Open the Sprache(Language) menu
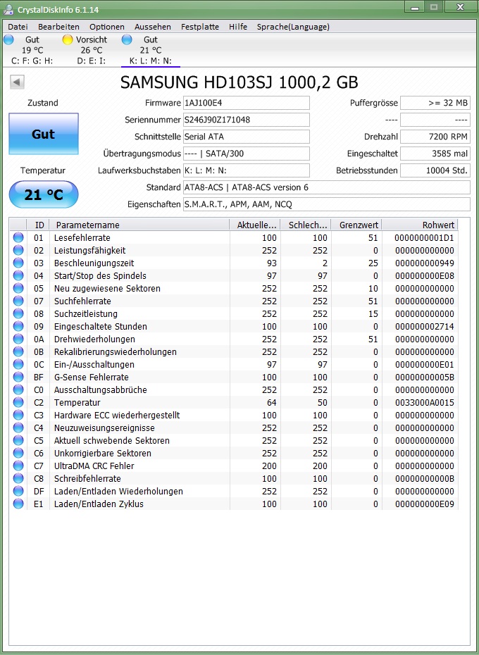 293,27
